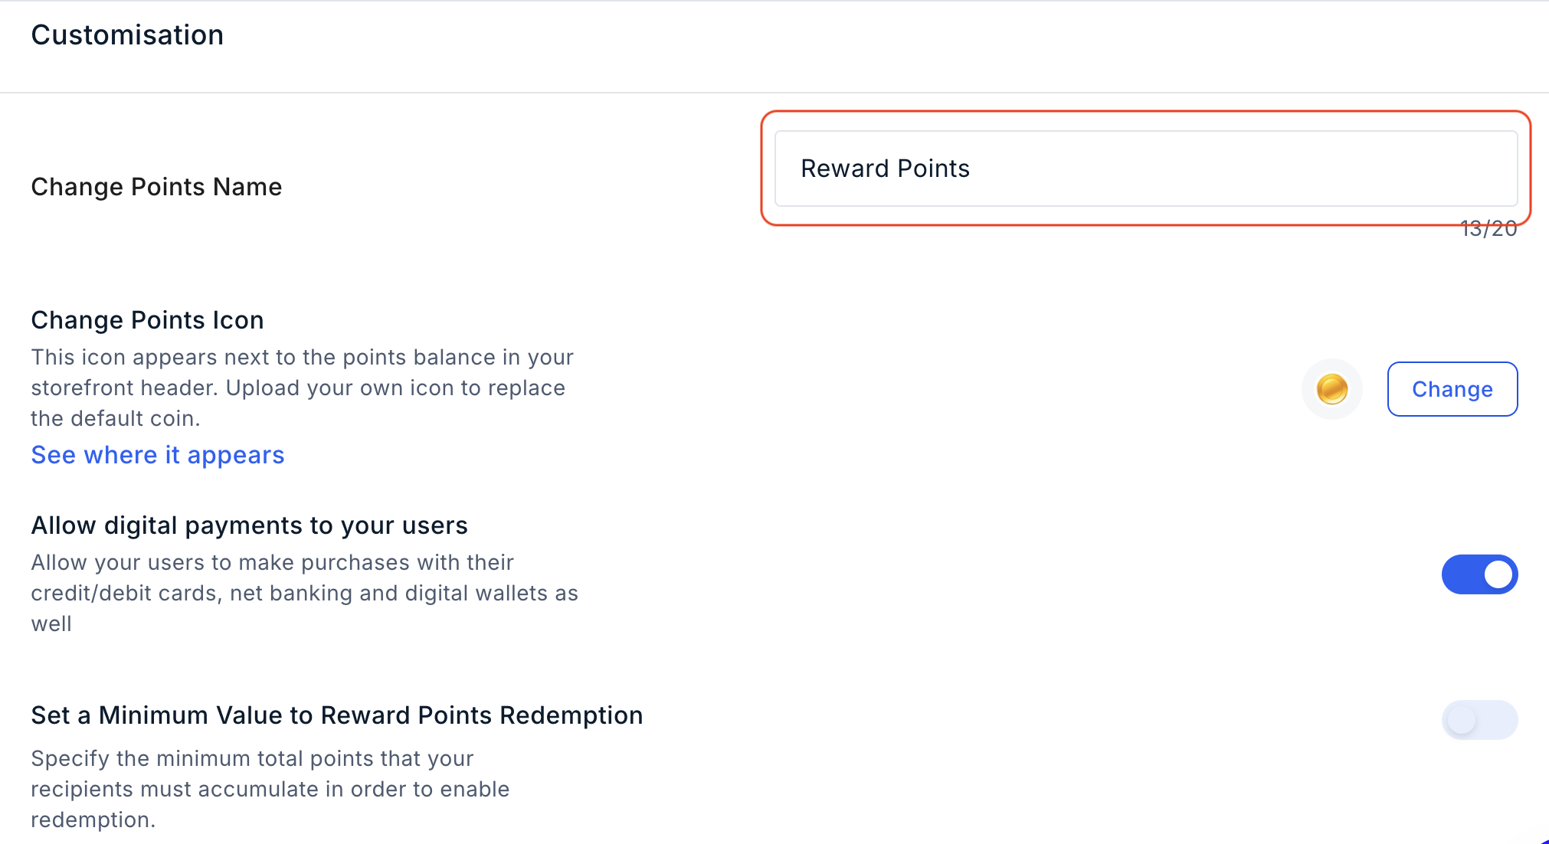Click the points icon description text
Screen dimensions: 1549x844
302,388
